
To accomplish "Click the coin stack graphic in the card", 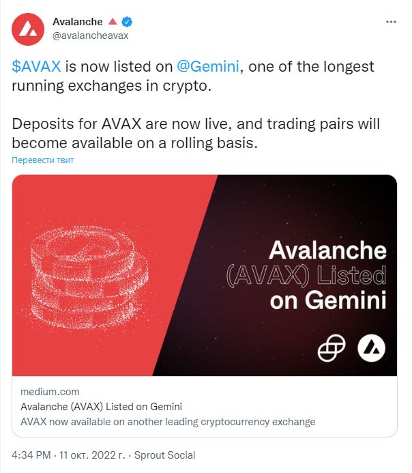I will pyautogui.click(x=89, y=277).
